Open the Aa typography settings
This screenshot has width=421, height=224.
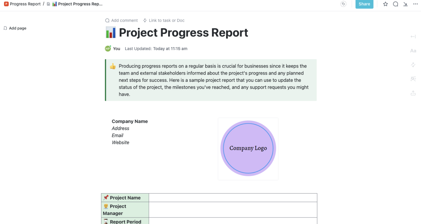click(413, 51)
